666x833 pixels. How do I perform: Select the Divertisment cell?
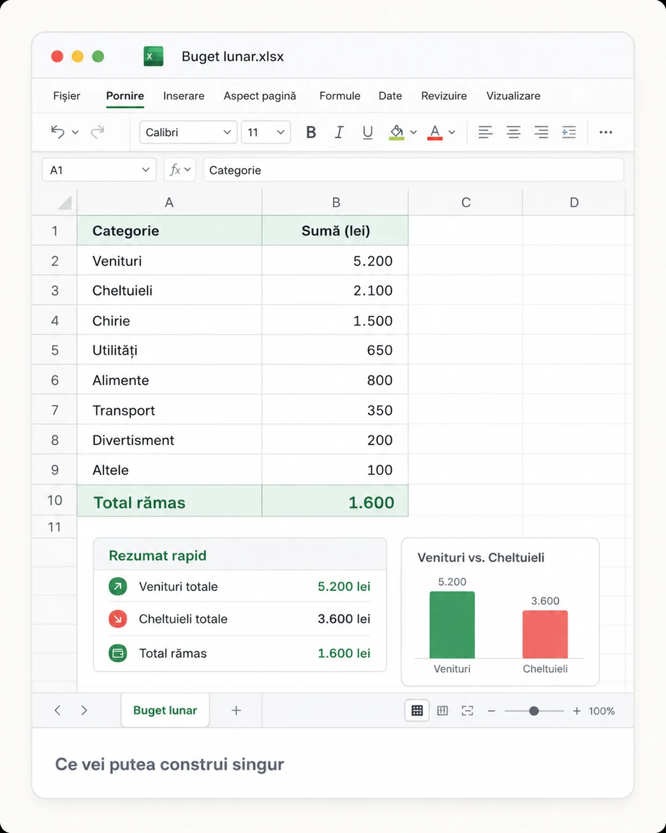(x=169, y=440)
